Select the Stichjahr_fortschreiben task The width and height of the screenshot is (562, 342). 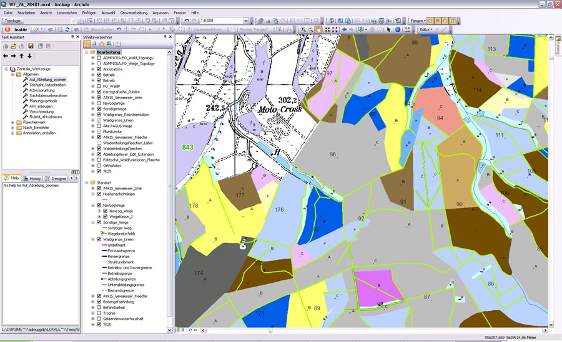click(x=47, y=85)
